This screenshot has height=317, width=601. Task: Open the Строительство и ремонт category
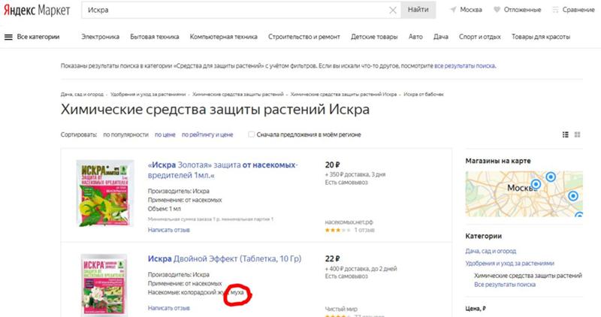point(304,37)
